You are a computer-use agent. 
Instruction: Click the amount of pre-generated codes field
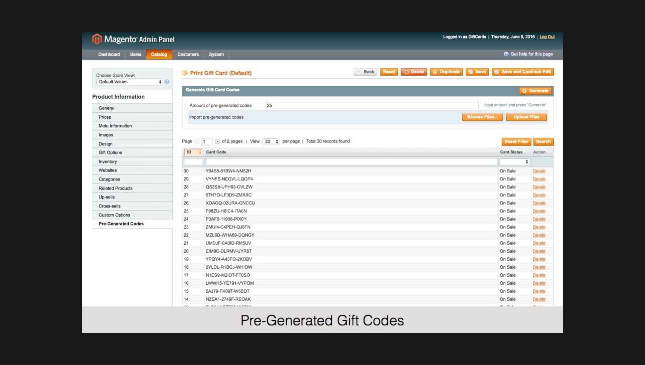[x=372, y=105]
